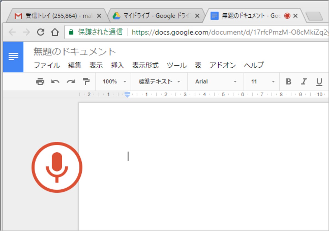
Task: Click the print icon in toolbar
Action: click(x=40, y=81)
